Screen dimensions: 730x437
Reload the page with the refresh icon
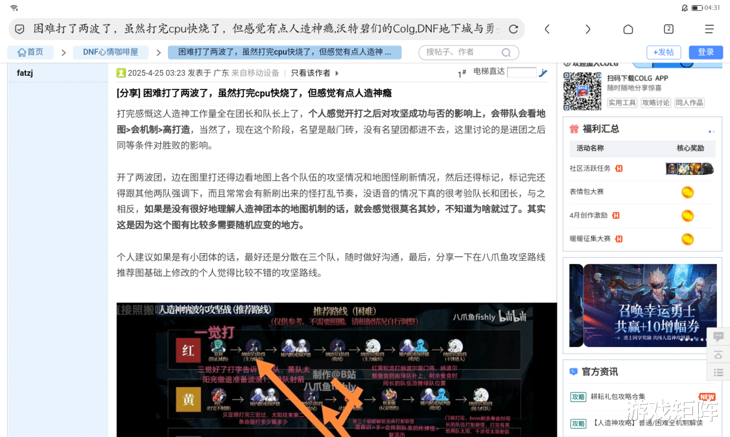[513, 29]
